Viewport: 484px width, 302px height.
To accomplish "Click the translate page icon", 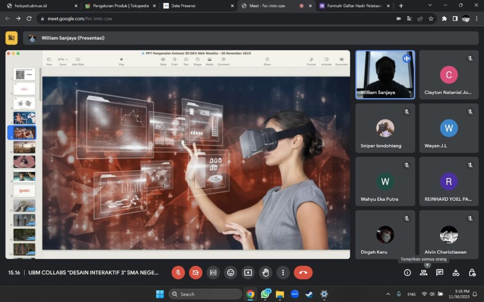I will point(409,19).
